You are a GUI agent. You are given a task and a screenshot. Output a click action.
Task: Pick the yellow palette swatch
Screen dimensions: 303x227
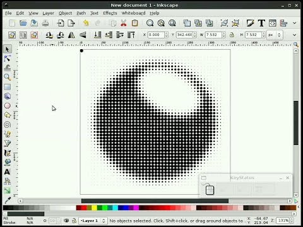[94, 208]
